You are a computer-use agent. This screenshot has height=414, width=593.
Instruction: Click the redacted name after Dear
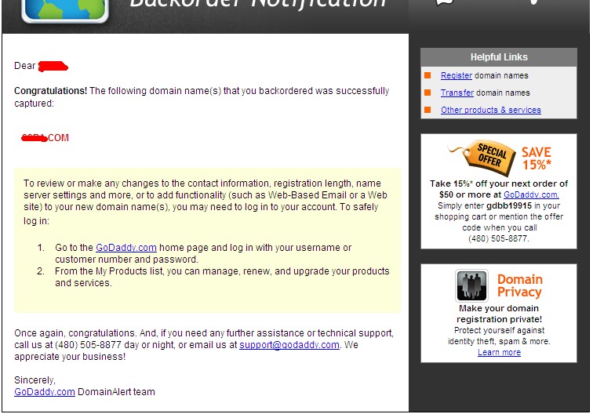click(x=53, y=66)
